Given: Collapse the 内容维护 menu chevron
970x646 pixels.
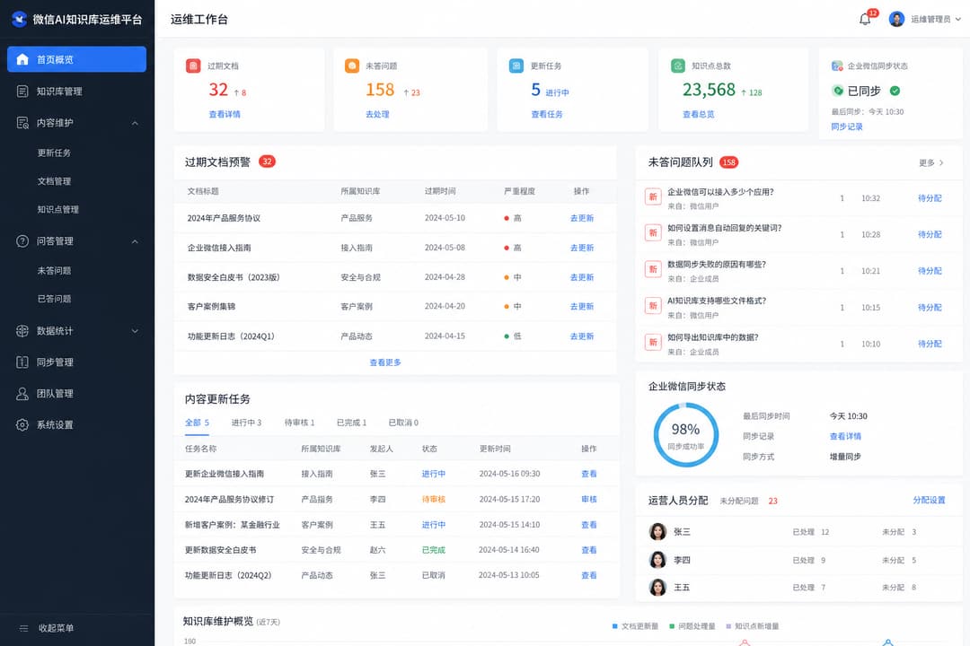Looking at the screenshot, I should 135,123.
